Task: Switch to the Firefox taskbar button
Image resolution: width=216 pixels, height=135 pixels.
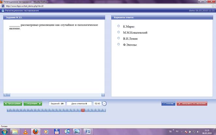Action: 36,132
